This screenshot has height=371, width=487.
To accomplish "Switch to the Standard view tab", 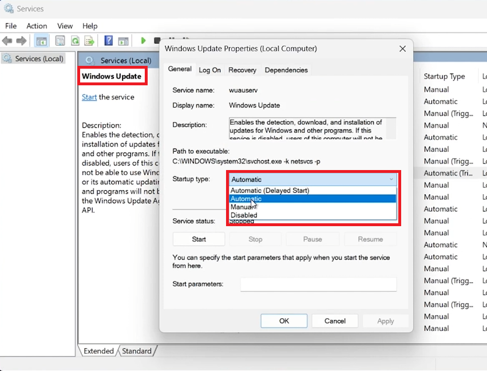I will click(x=137, y=351).
